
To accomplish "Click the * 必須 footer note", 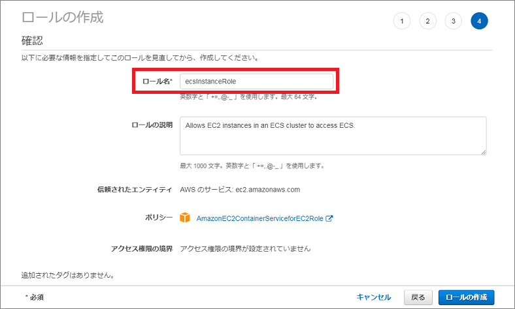I will (x=35, y=297).
